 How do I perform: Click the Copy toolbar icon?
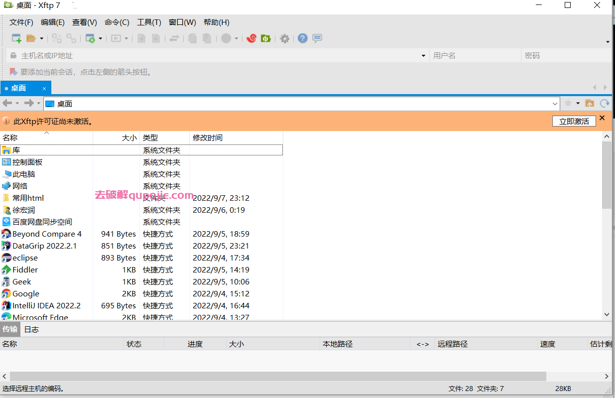point(193,38)
